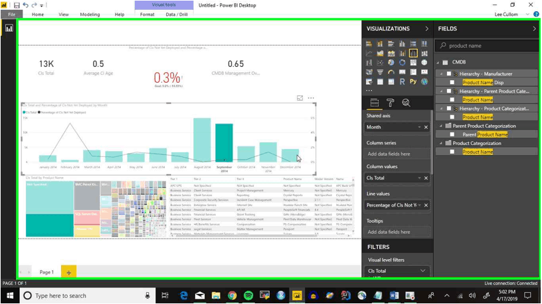This screenshot has width=542, height=304.
Task: Open Windows Start menu
Action: tap(10, 296)
